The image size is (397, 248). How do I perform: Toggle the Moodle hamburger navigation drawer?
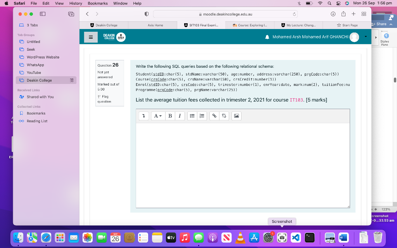91,37
